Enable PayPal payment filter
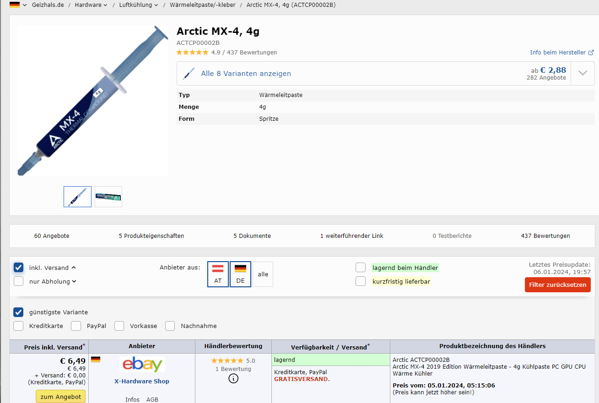This screenshot has height=403, width=599. (x=76, y=326)
